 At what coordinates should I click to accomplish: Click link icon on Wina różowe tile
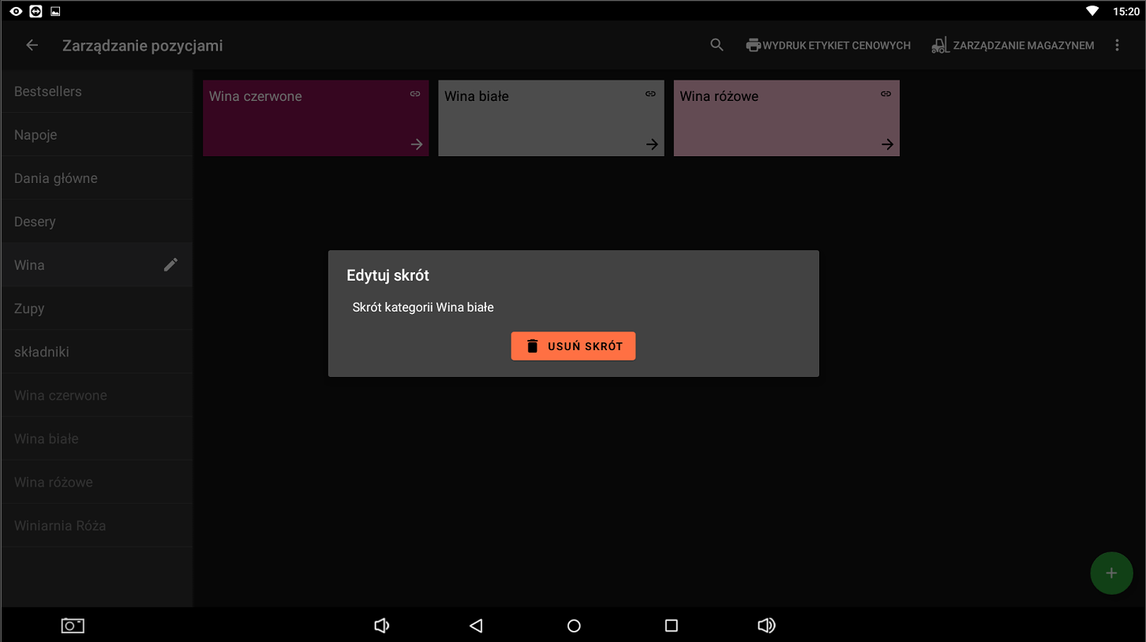(886, 94)
